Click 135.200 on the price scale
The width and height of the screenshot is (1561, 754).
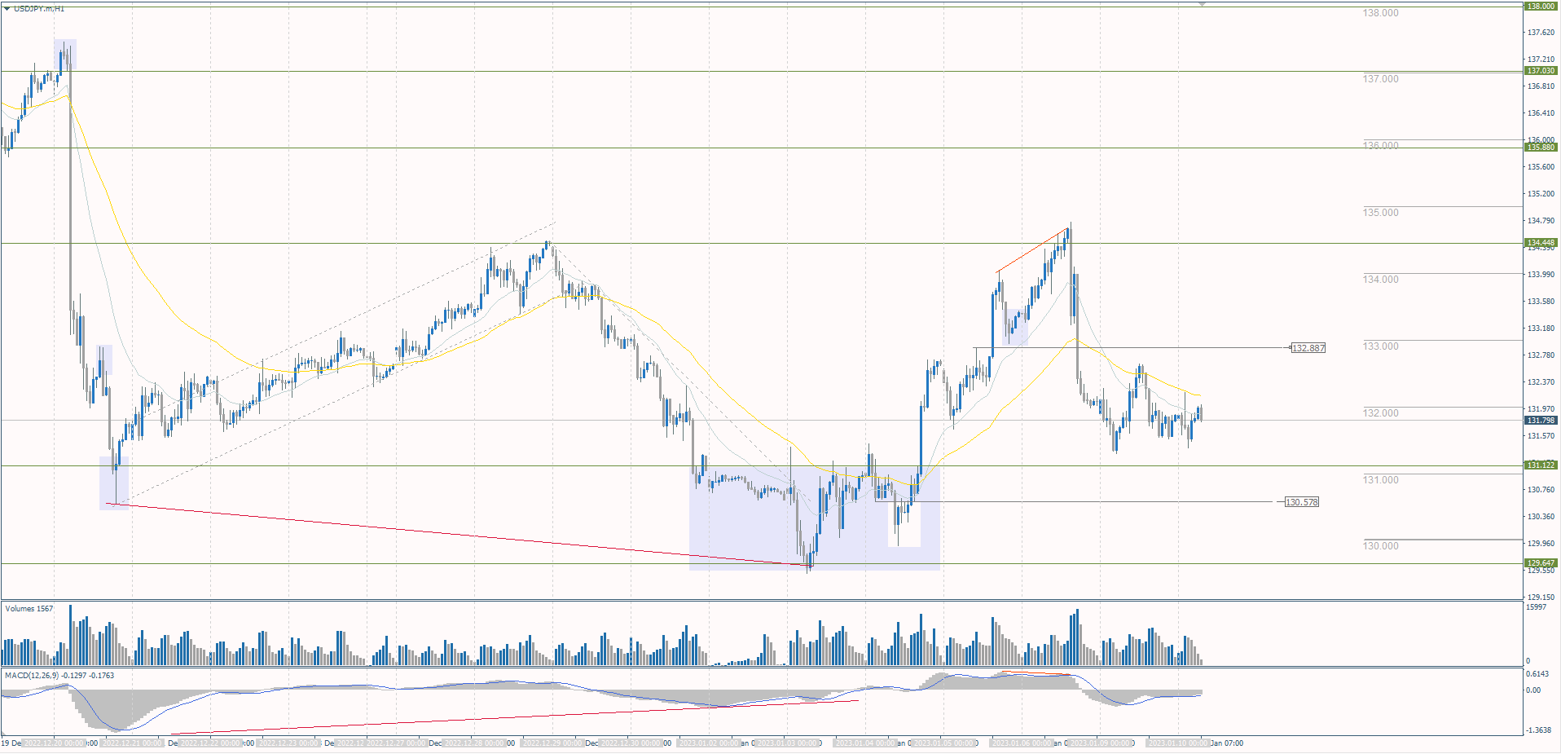[1541, 194]
